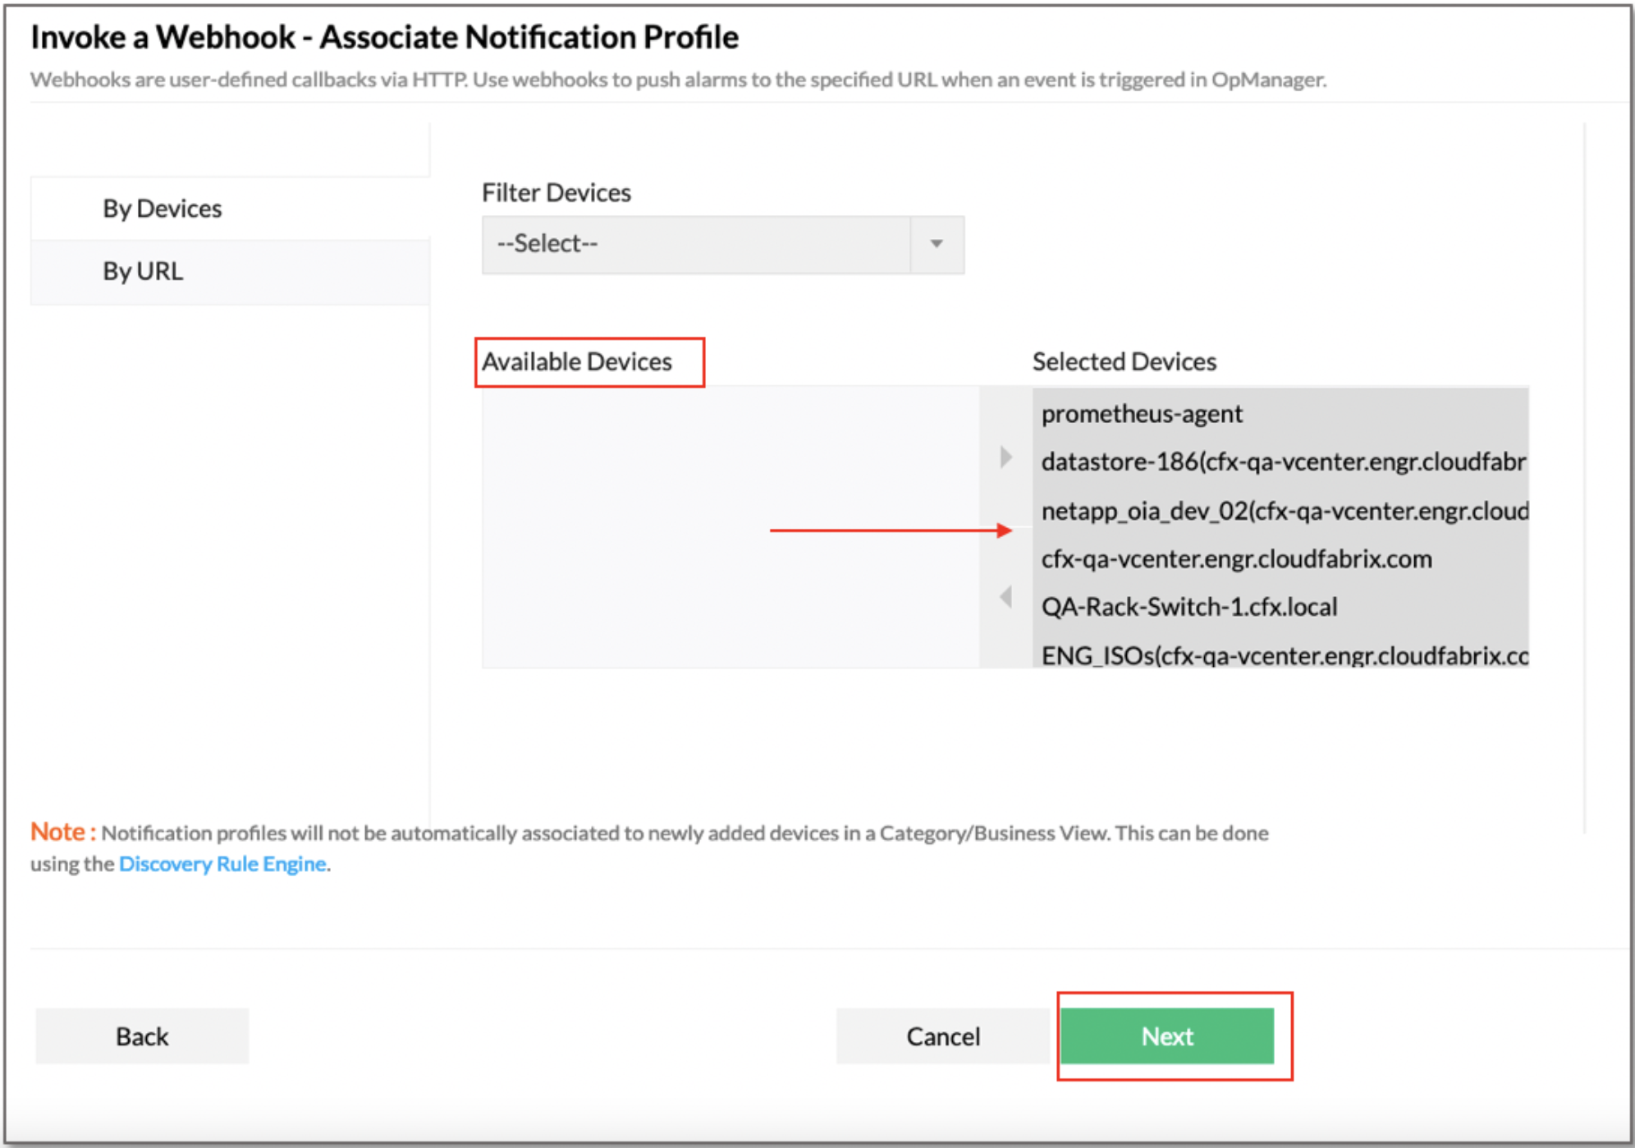
Task: Select the cfx-qa-vcenter.engr.cloudfabrix.com device
Action: pos(1236,559)
